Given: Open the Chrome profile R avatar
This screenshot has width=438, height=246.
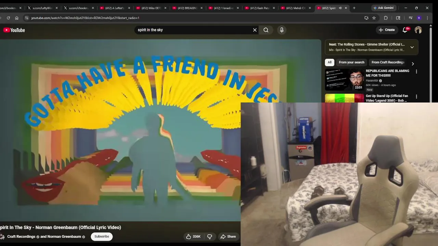Looking at the screenshot, I should [x=419, y=18].
